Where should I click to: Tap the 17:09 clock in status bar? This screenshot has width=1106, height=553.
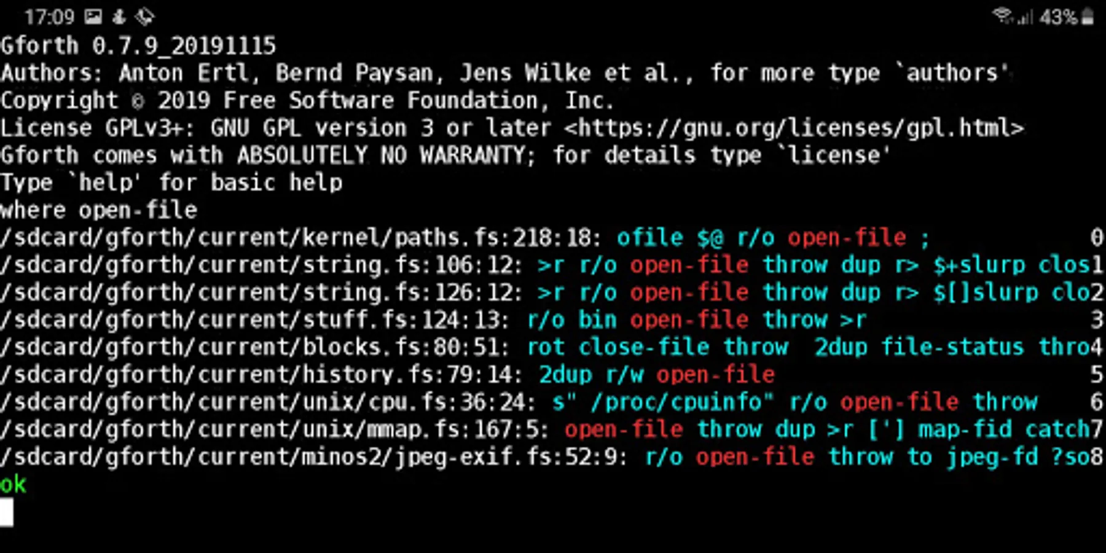tap(49, 17)
